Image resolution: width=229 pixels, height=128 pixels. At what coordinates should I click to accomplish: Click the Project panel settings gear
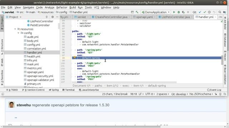coord(53,17)
